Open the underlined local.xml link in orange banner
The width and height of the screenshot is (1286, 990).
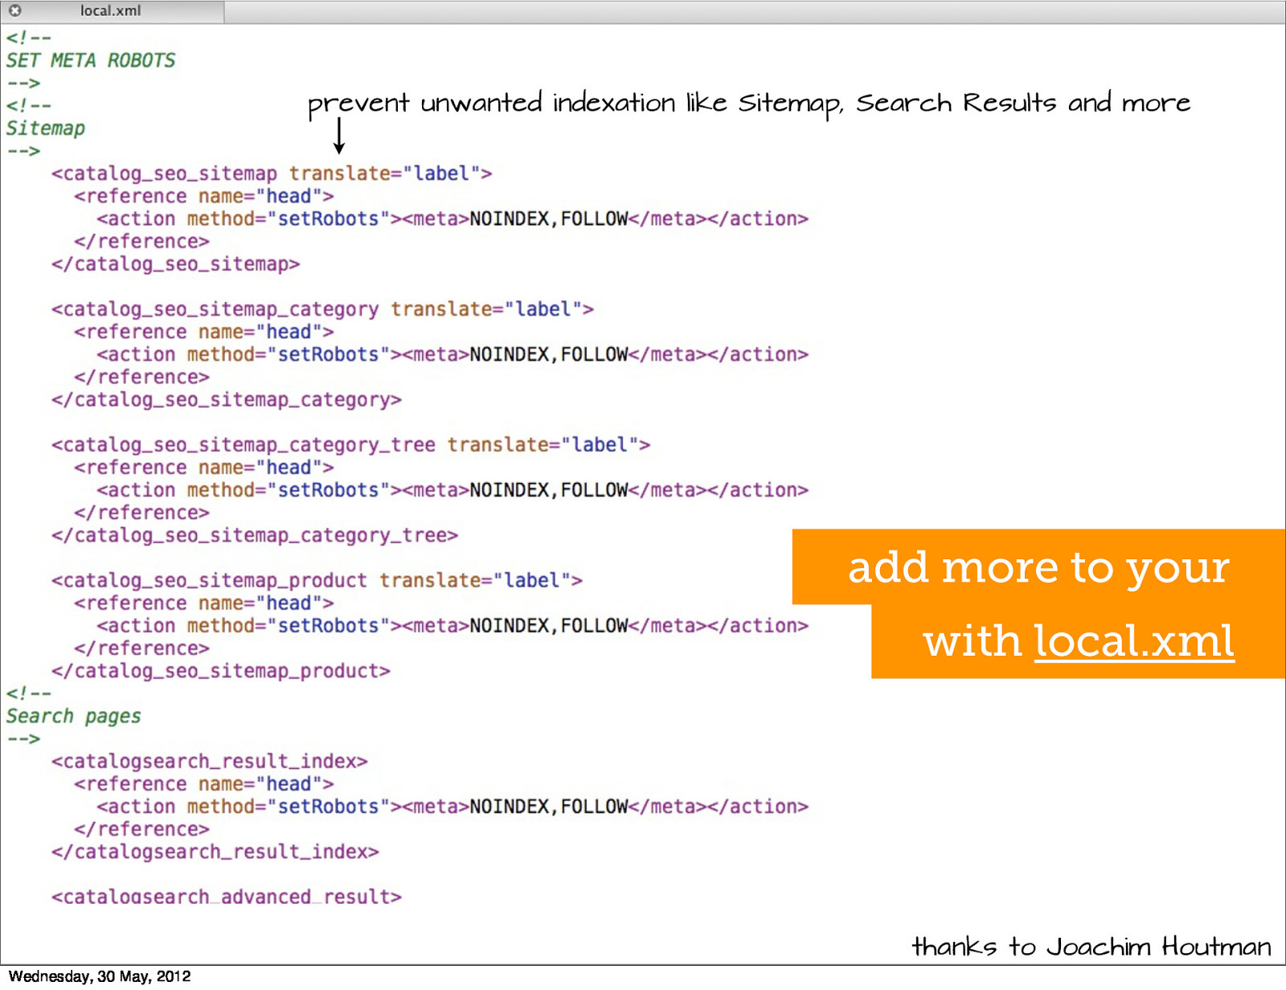(1134, 642)
